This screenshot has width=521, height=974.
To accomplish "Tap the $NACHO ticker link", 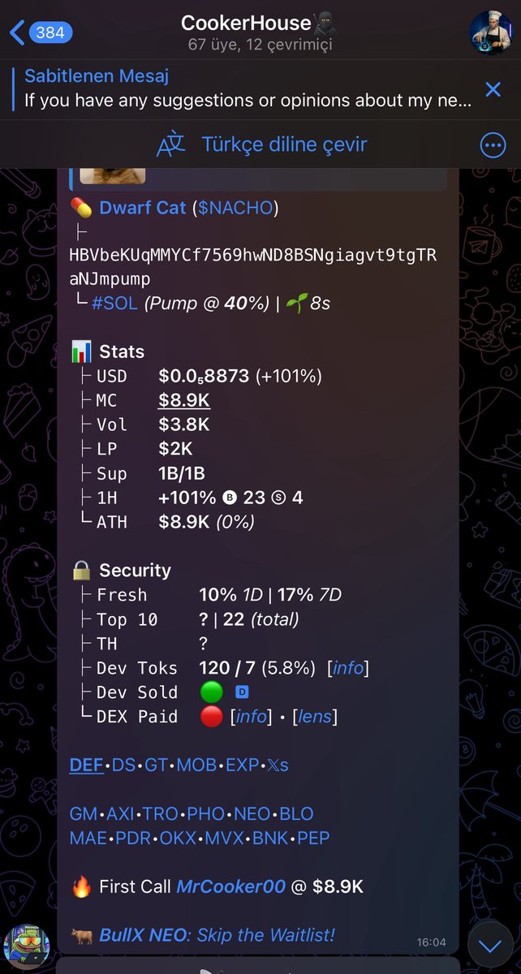I will click(235, 209).
